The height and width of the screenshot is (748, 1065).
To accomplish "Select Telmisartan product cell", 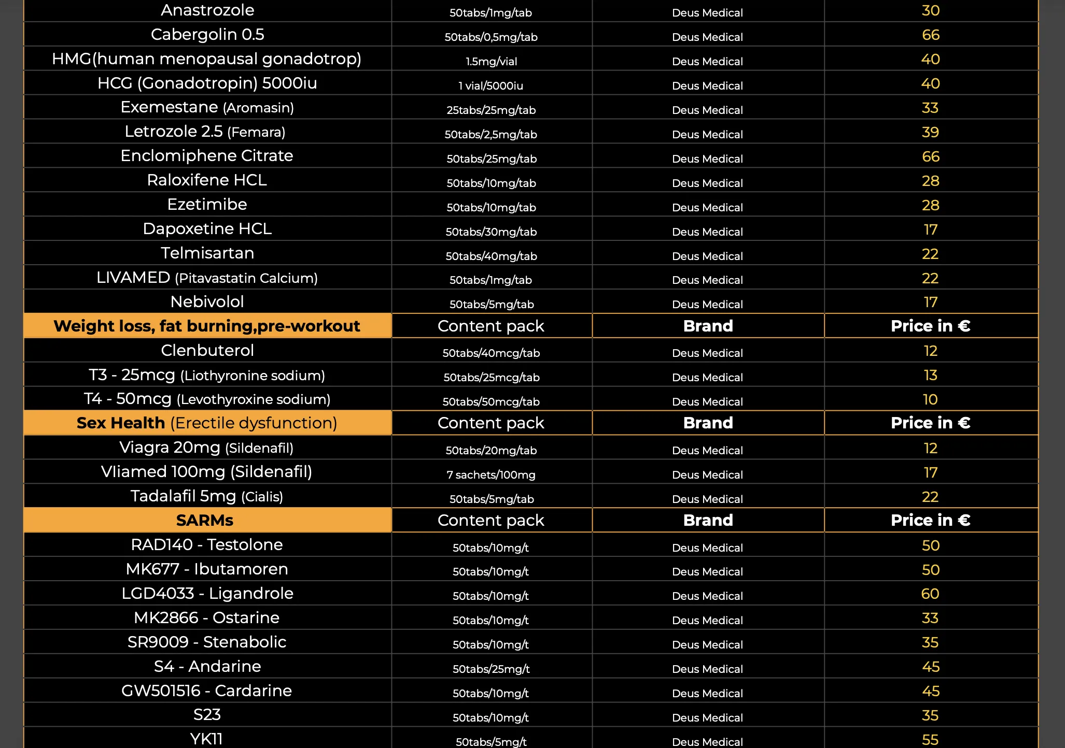I will (x=207, y=253).
